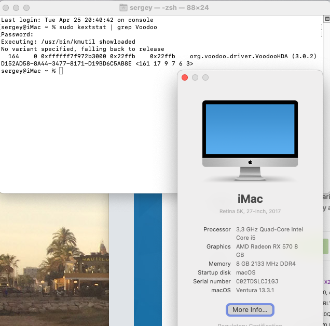Image resolution: width=330 pixels, height=326 pixels.
Task: Click the Ventura 13.3.1 version text
Action: 255,290
